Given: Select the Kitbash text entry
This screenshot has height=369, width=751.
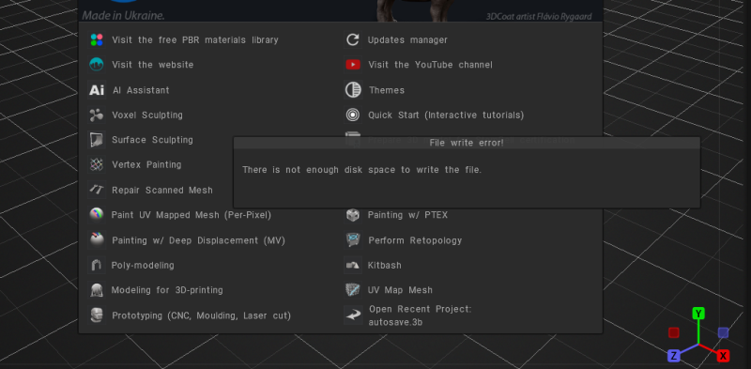Looking at the screenshot, I should click(x=385, y=265).
